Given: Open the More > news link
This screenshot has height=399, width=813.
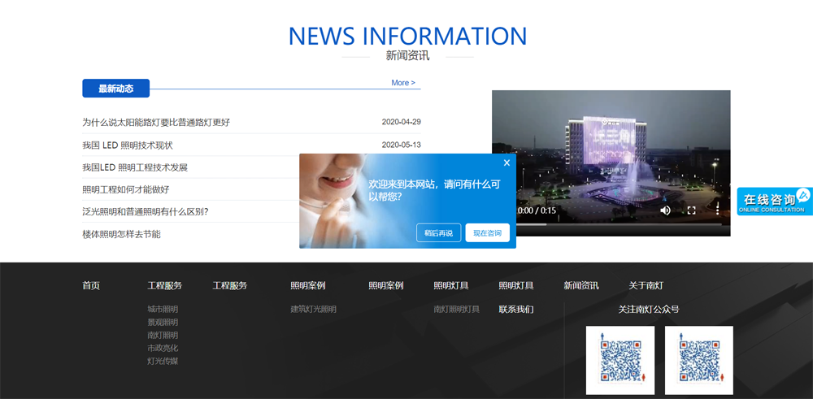Looking at the screenshot, I should [x=402, y=83].
